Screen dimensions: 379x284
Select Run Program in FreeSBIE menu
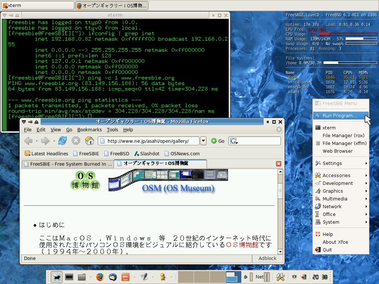[339, 115]
